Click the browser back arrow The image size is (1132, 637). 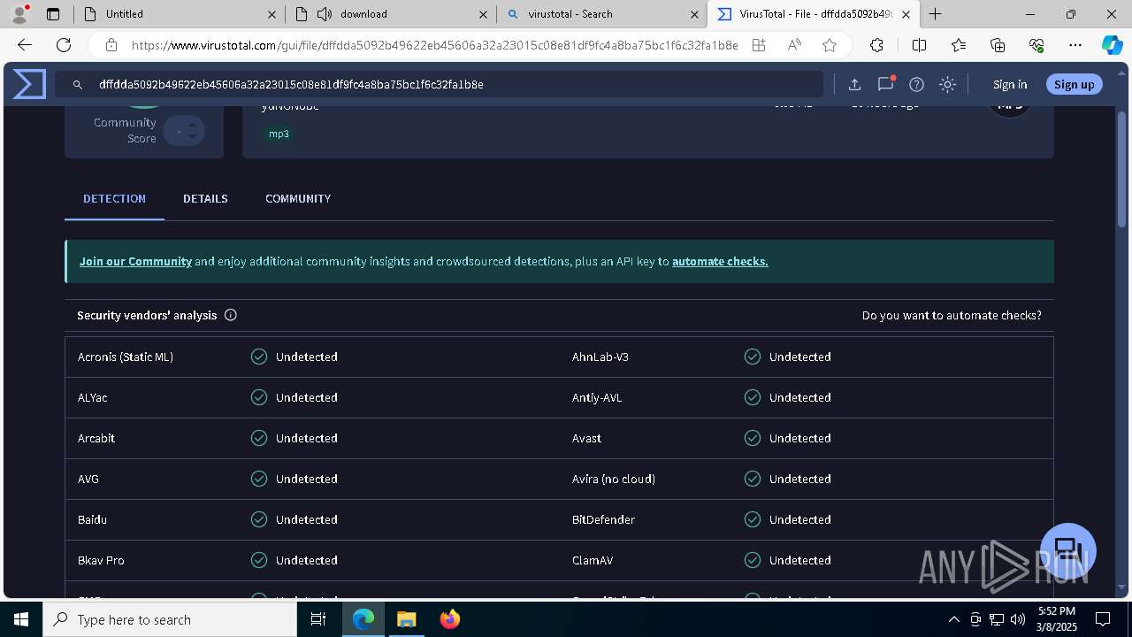pyautogui.click(x=25, y=45)
